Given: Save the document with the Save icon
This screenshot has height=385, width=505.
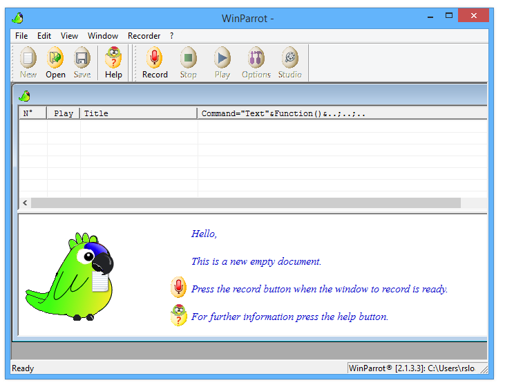Looking at the screenshot, I should pyautogui.click(x=82, y=58).
